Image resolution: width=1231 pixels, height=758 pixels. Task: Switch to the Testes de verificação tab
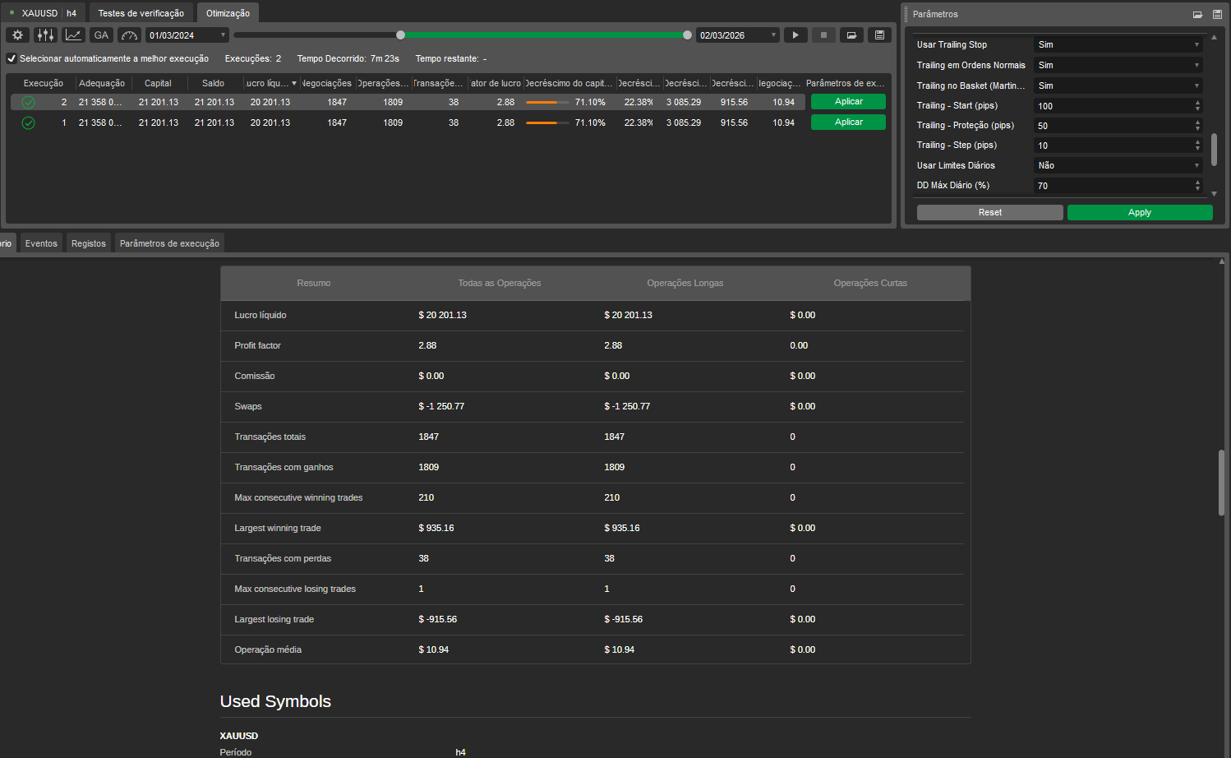coord(141,12)
